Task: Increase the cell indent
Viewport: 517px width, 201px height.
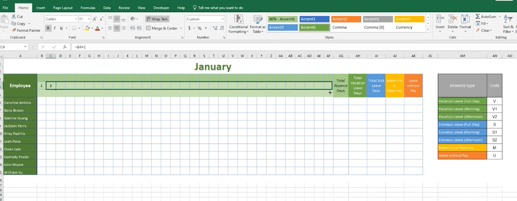Action: 139,28
